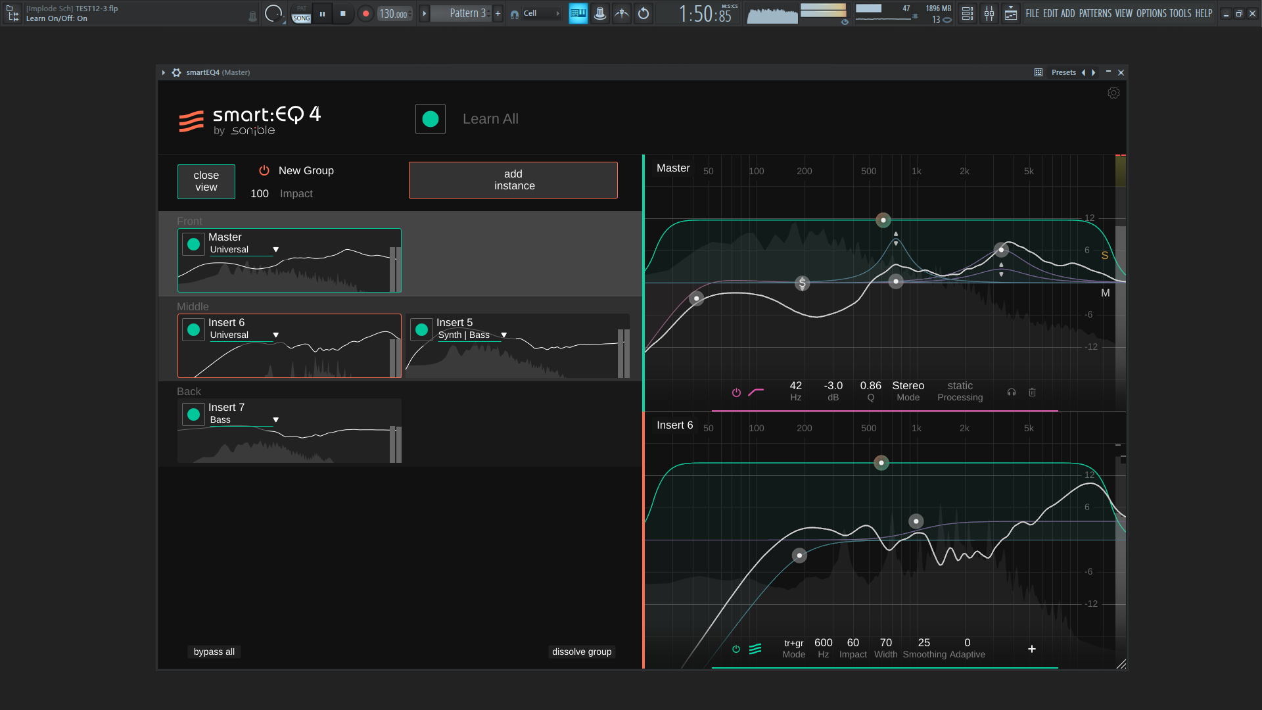Click the Stop transport button

click(x=342, y=13)
